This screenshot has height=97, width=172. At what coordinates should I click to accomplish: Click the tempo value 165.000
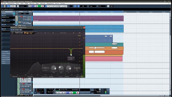click(98, 92)
